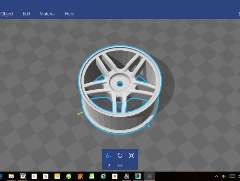Open the Edit menu
240x181 pixels.
26,14
